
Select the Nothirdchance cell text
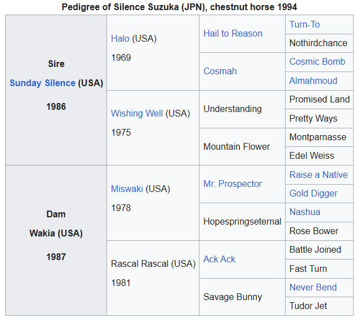[x=318, y=43]
